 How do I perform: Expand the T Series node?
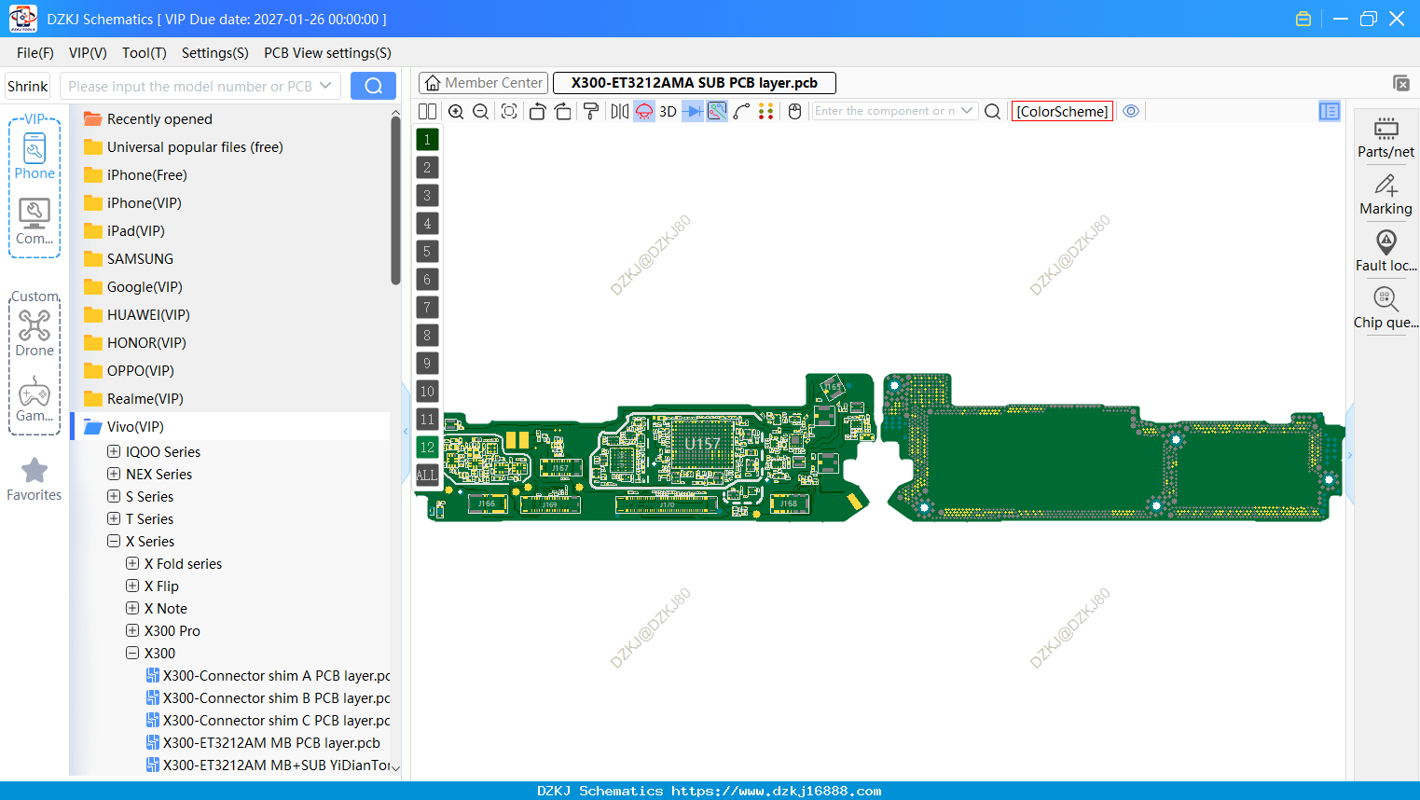114,518
